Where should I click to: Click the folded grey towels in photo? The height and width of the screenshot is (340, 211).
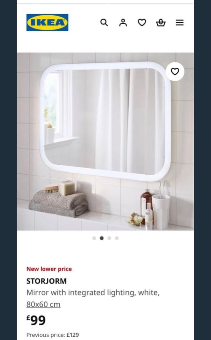click(59, 204)
